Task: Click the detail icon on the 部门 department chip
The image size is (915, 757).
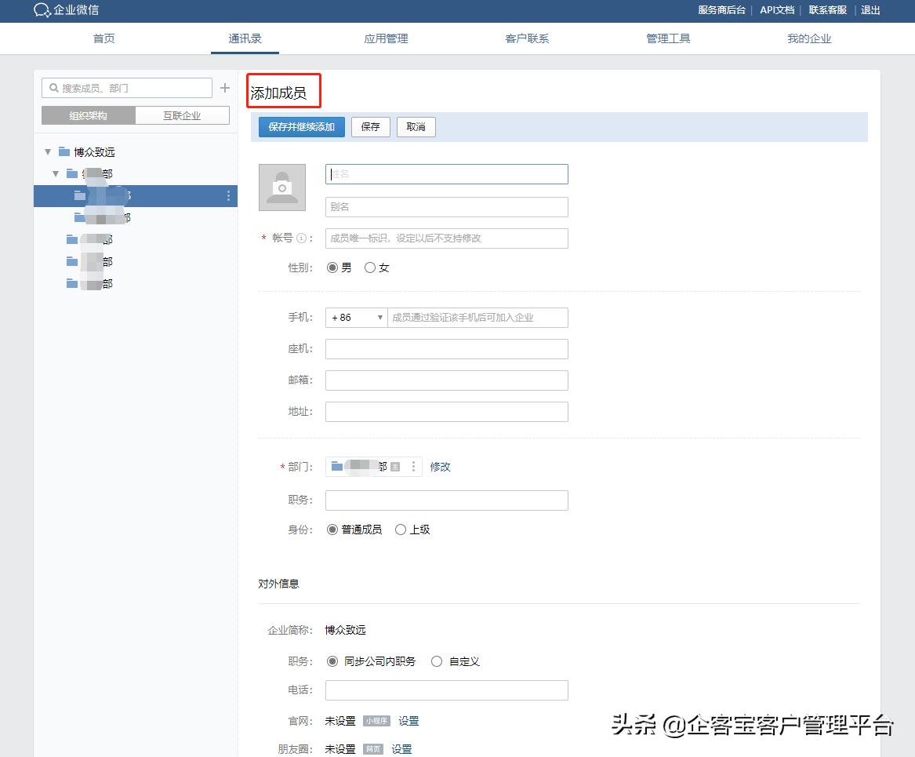Action: [x=395, y=467]
